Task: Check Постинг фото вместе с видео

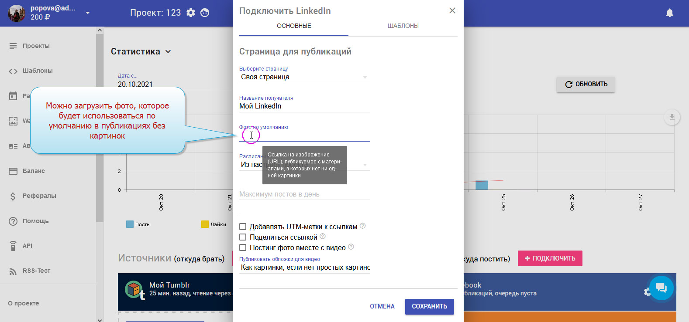Action: [x=243, y=247]
